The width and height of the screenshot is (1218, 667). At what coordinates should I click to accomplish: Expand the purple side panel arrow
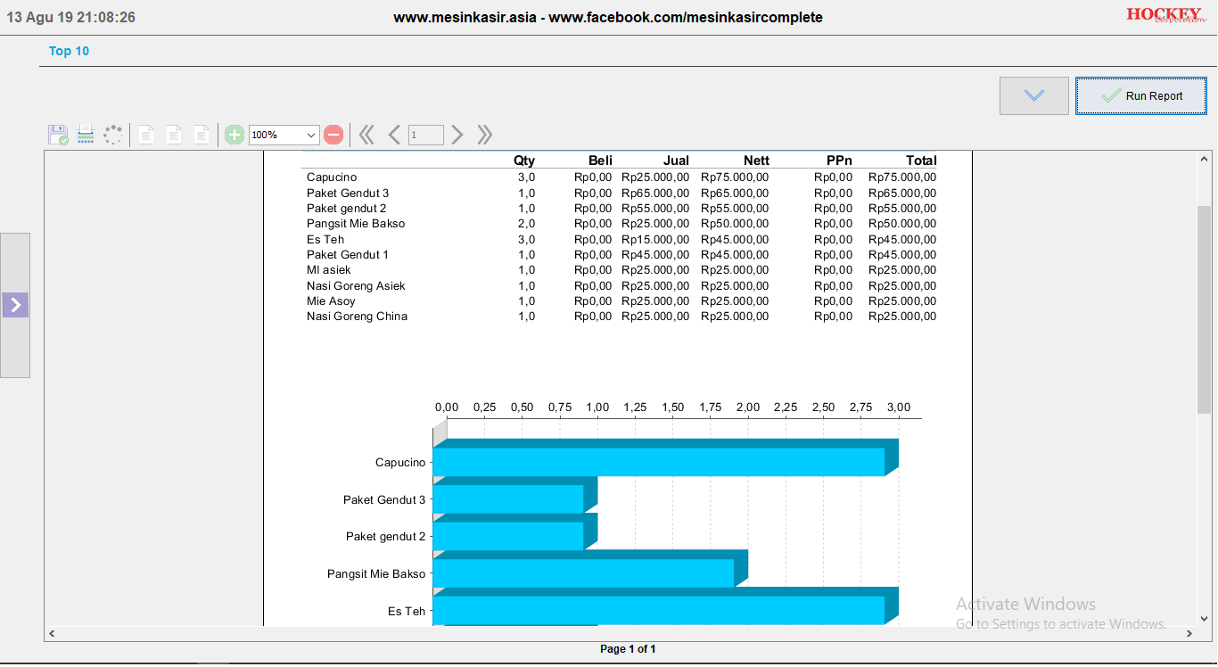coord(15,305)
